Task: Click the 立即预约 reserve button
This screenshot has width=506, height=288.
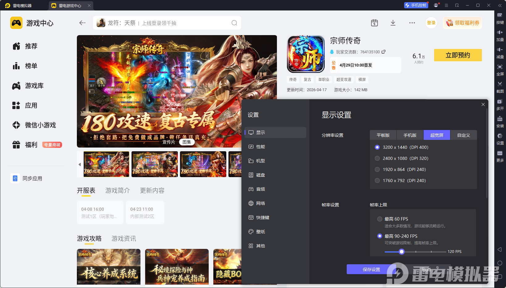Action: (458, 55)
